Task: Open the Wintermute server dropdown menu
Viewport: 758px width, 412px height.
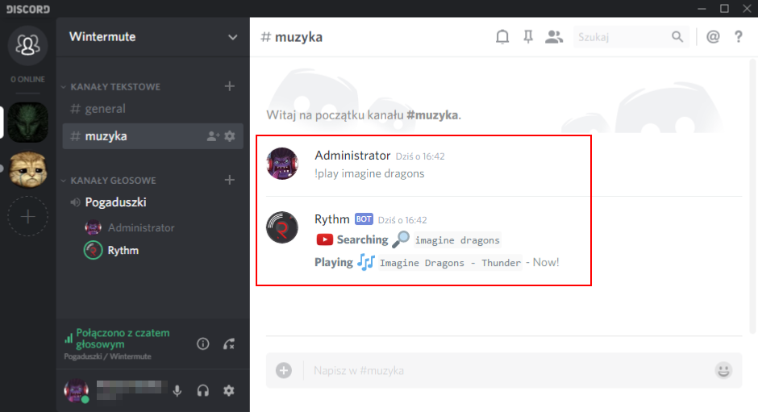Action: point(232,37)
